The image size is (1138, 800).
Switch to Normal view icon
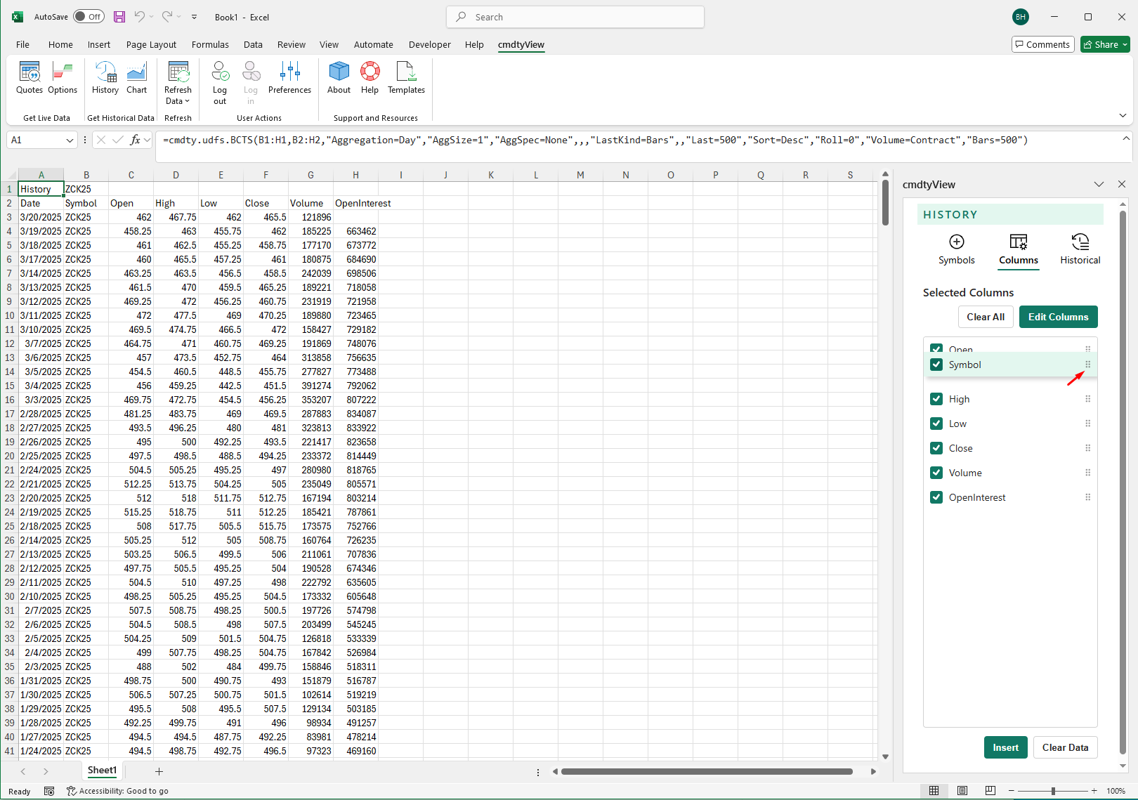pos(934,791)
